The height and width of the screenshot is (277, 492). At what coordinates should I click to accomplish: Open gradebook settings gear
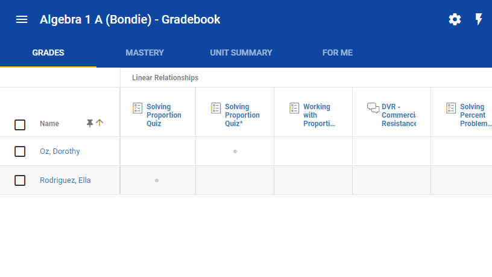coord(455,19)
